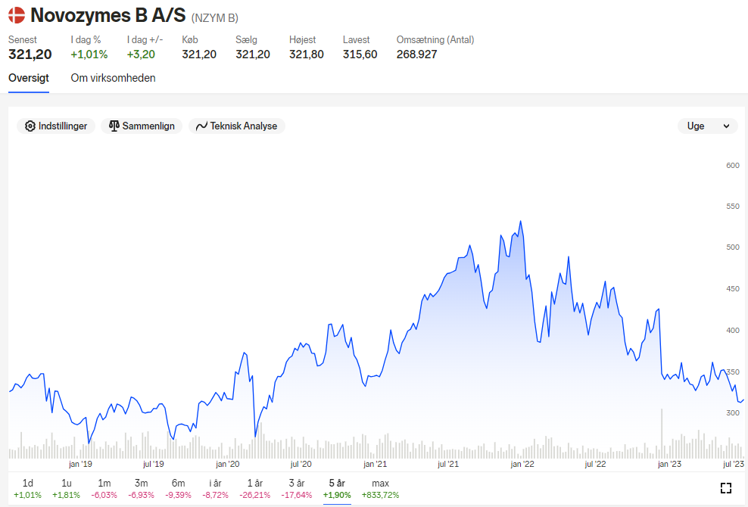Click the 300 price axis label

pos(733,413)
